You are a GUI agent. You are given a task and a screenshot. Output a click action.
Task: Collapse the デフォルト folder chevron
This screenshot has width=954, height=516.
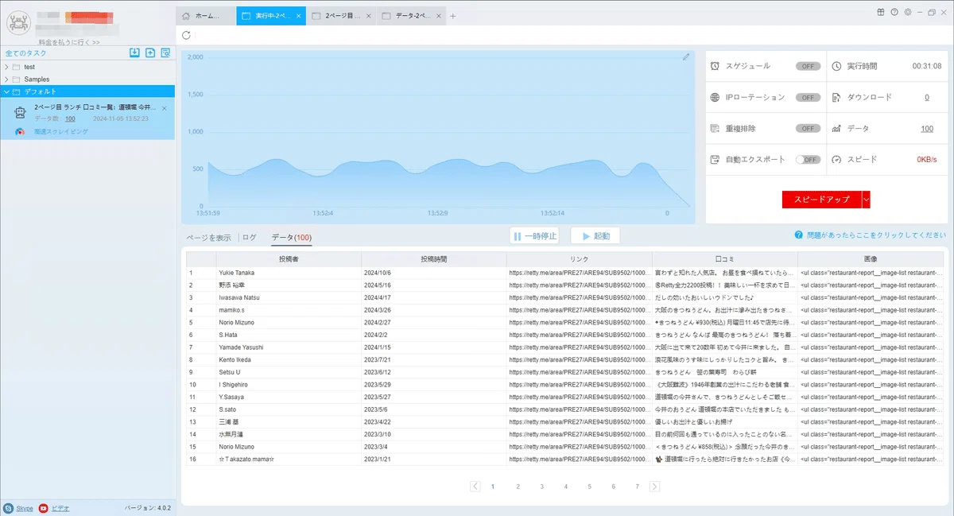point(6,91)
